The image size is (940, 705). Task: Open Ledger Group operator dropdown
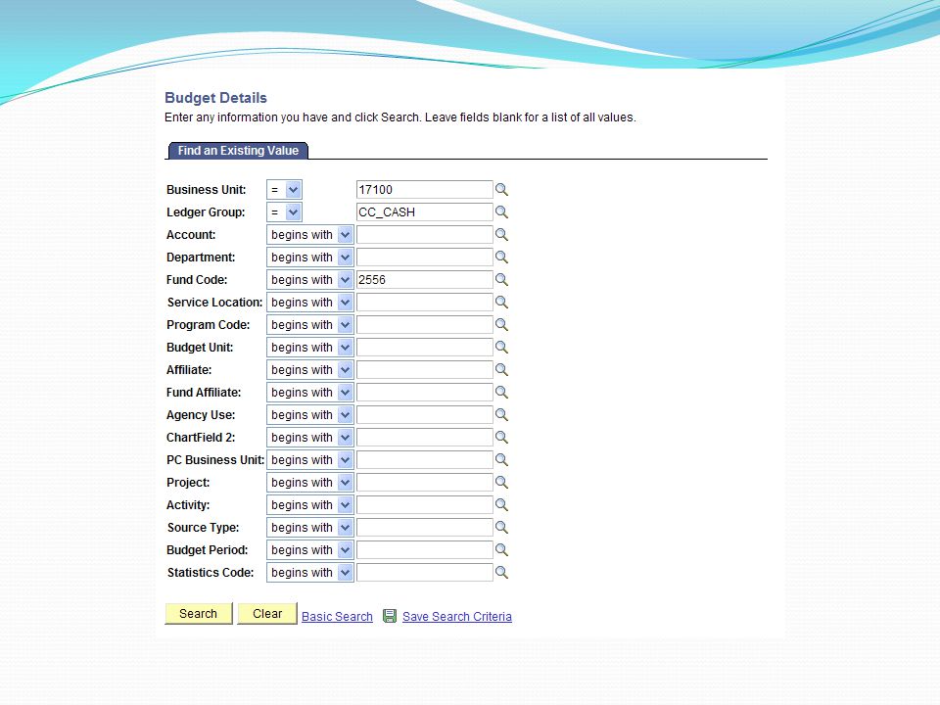coord(284,212)
